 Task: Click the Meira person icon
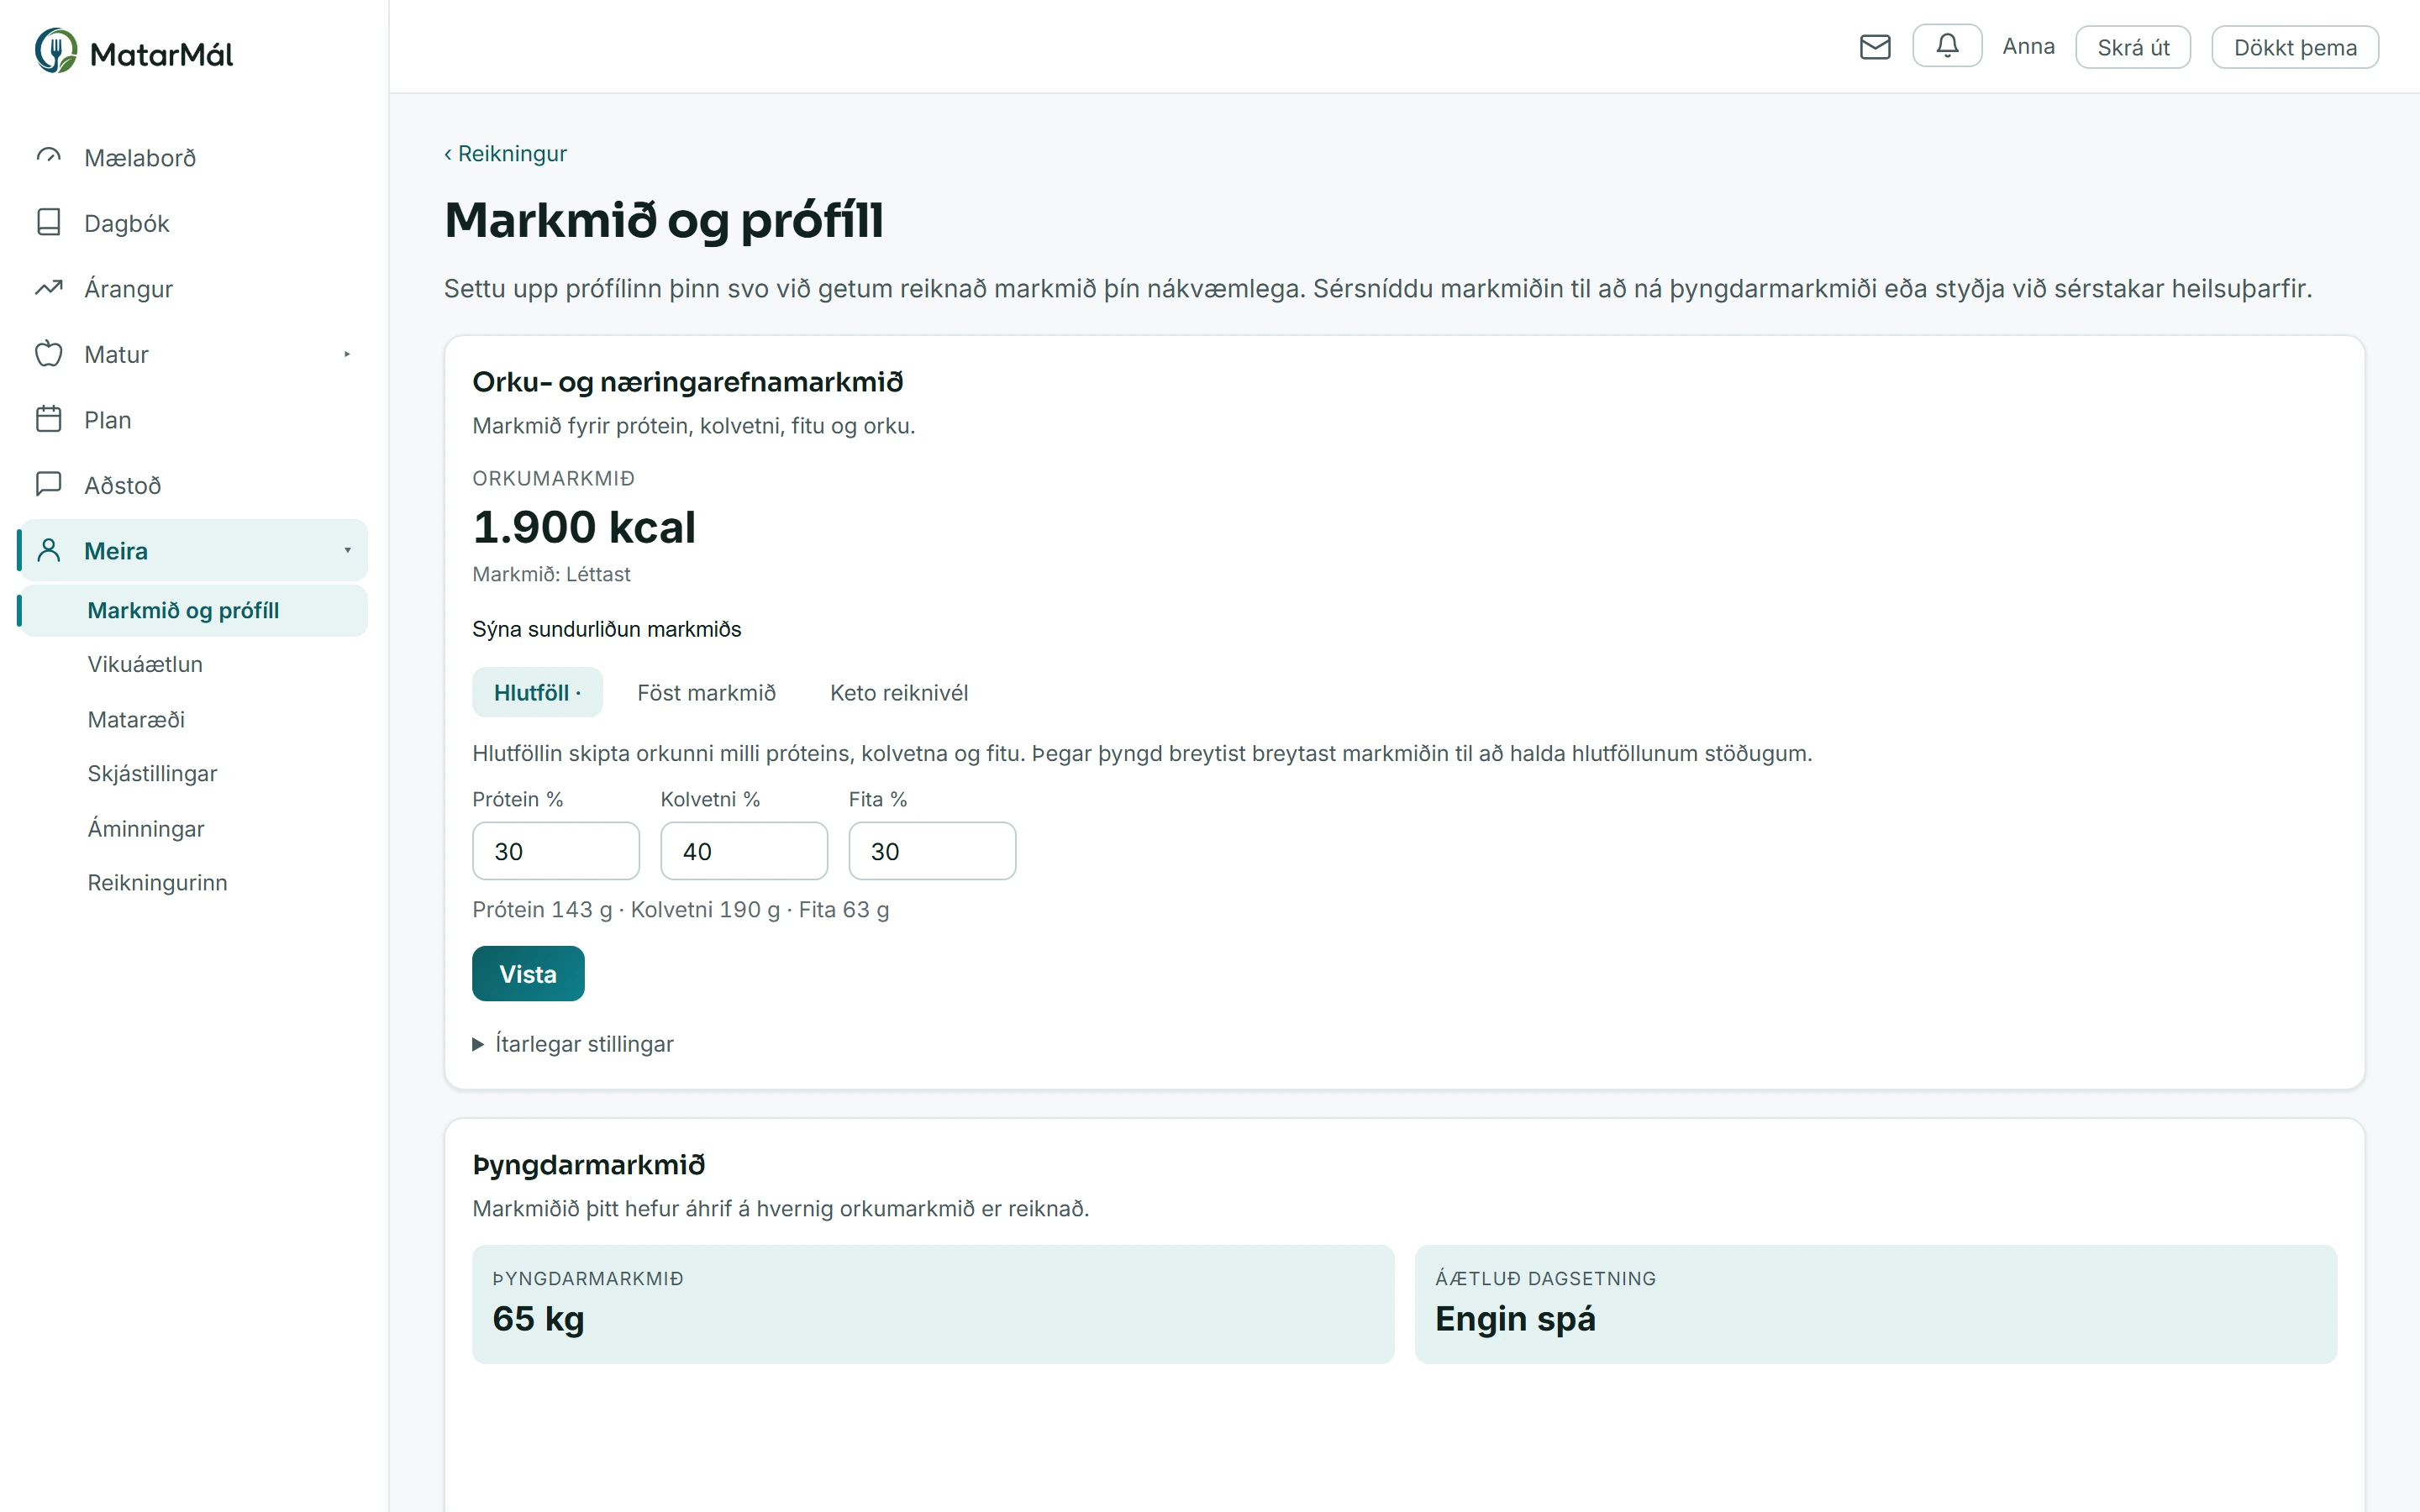point(49,550)
